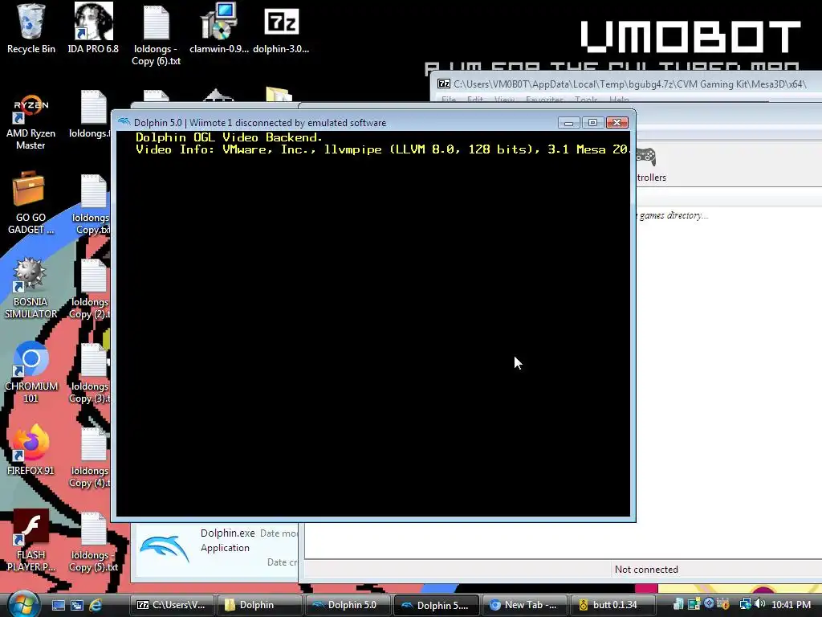Select the loldongs - Copy.txt file icon
The width and height of the screenshot is (822, 617).
click(93, 192)
